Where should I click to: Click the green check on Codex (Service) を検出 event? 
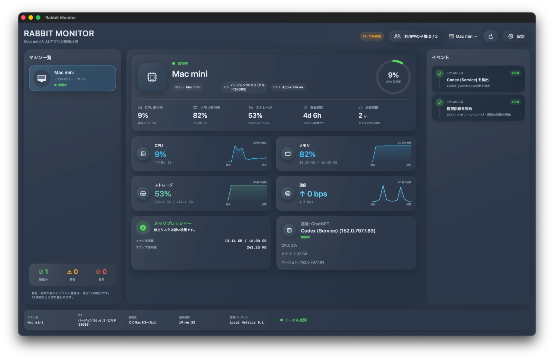tap(439, 73)
